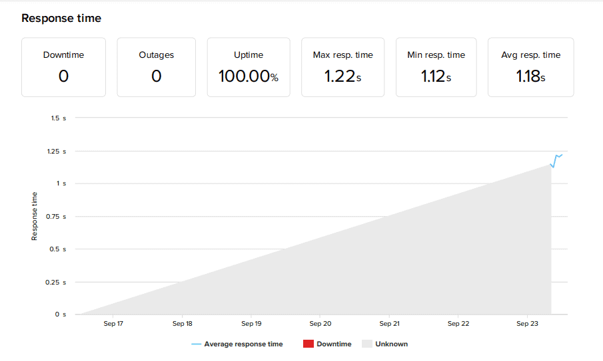Click the Response time heading
This screenshot has width=603, height=361.
coord(61,19)
